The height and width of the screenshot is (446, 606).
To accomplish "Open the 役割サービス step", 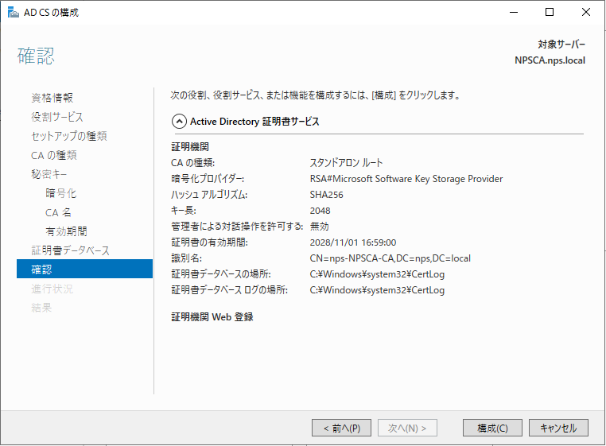I will [x=57, y=117].
